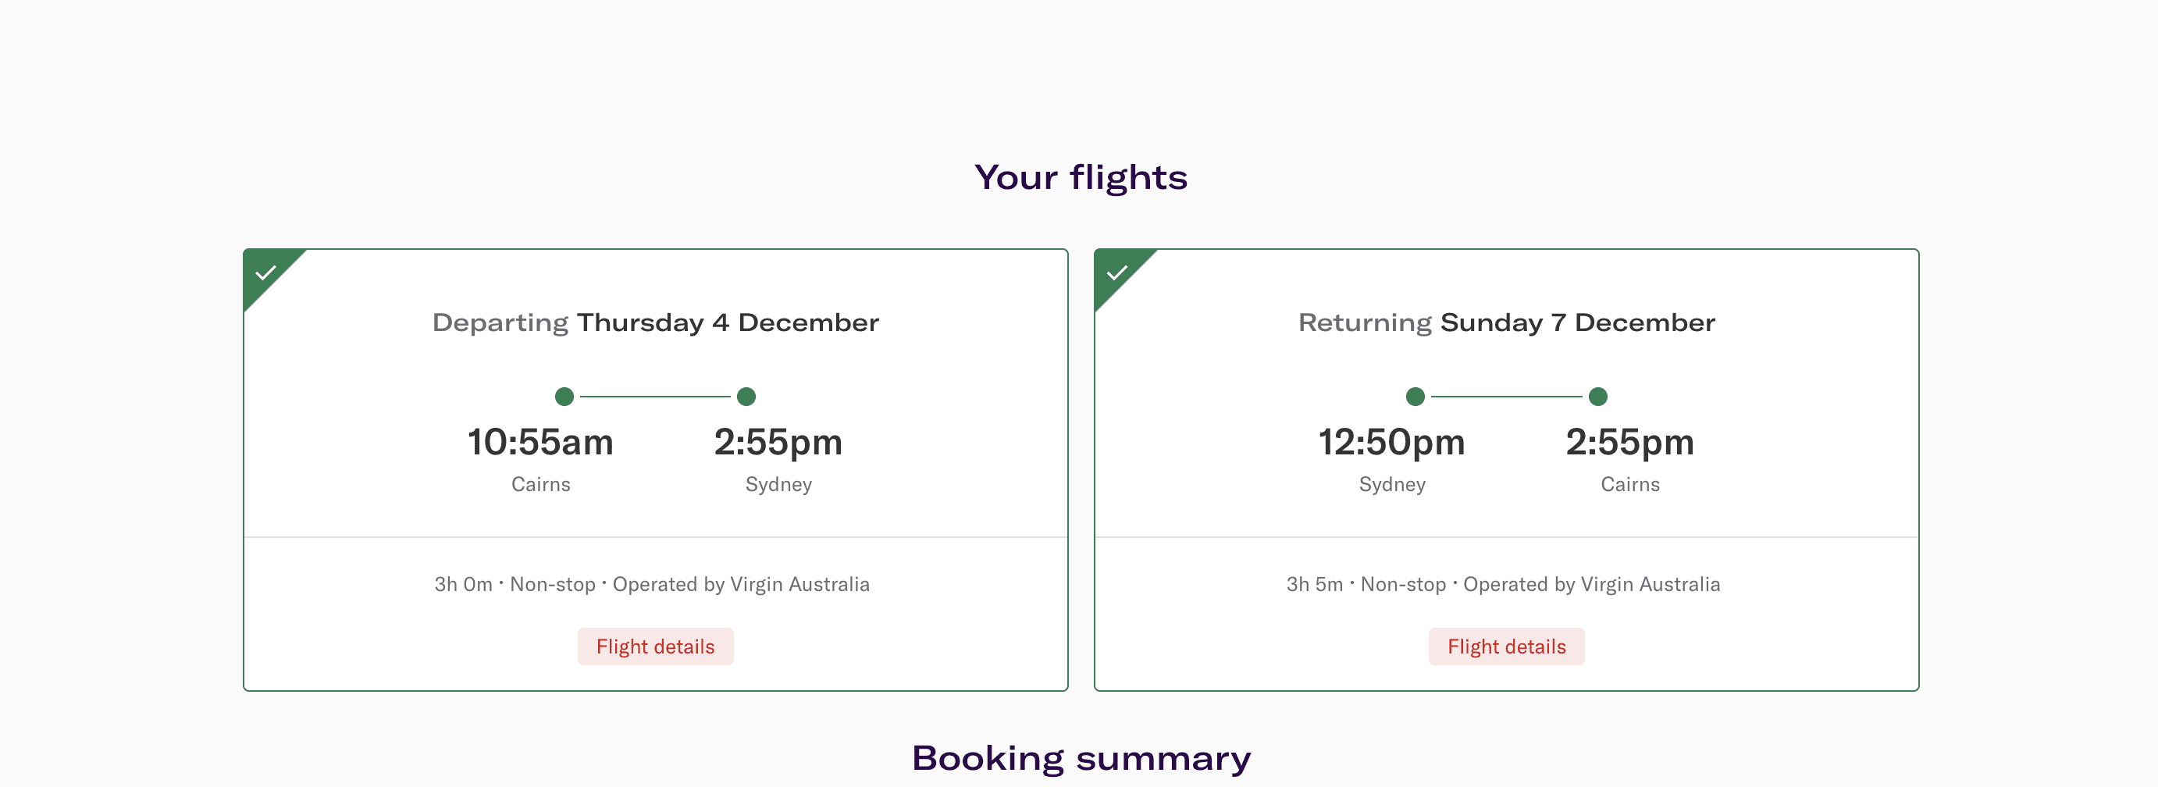
Task: Select the 12:50pm Sydney departure time
Action: 1391,442
